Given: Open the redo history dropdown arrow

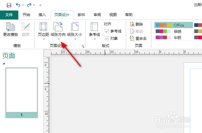Looking at the screenshot, I should [34, 5].
